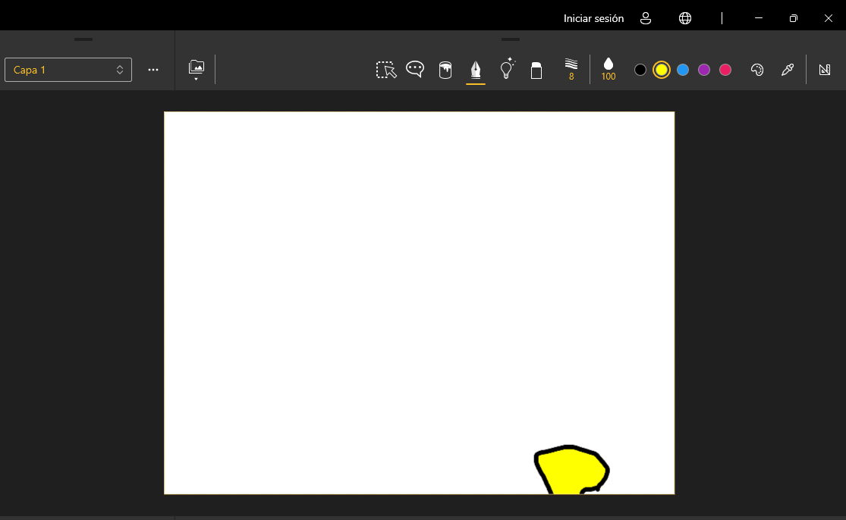This screenshot has height=520, width=846.
Task: Minimize the application window
Action: pos(759,18)
